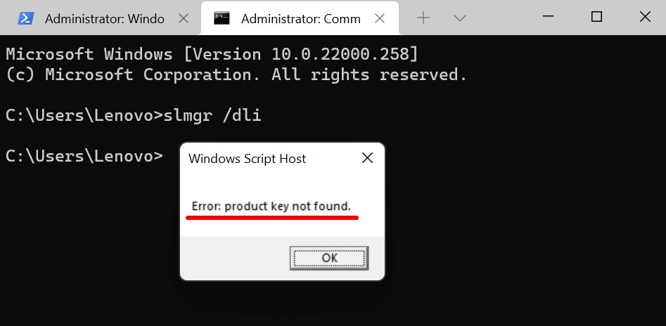666x326 pixels.
Task: Expand the tab profile dropdown chevron
Action: pyautogui.click(x=459, y=18)
